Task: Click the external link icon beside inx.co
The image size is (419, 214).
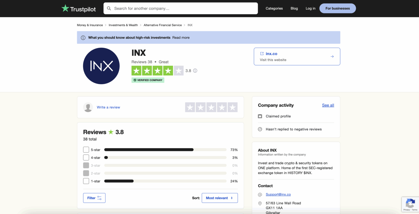Action: tap(262, 54)
